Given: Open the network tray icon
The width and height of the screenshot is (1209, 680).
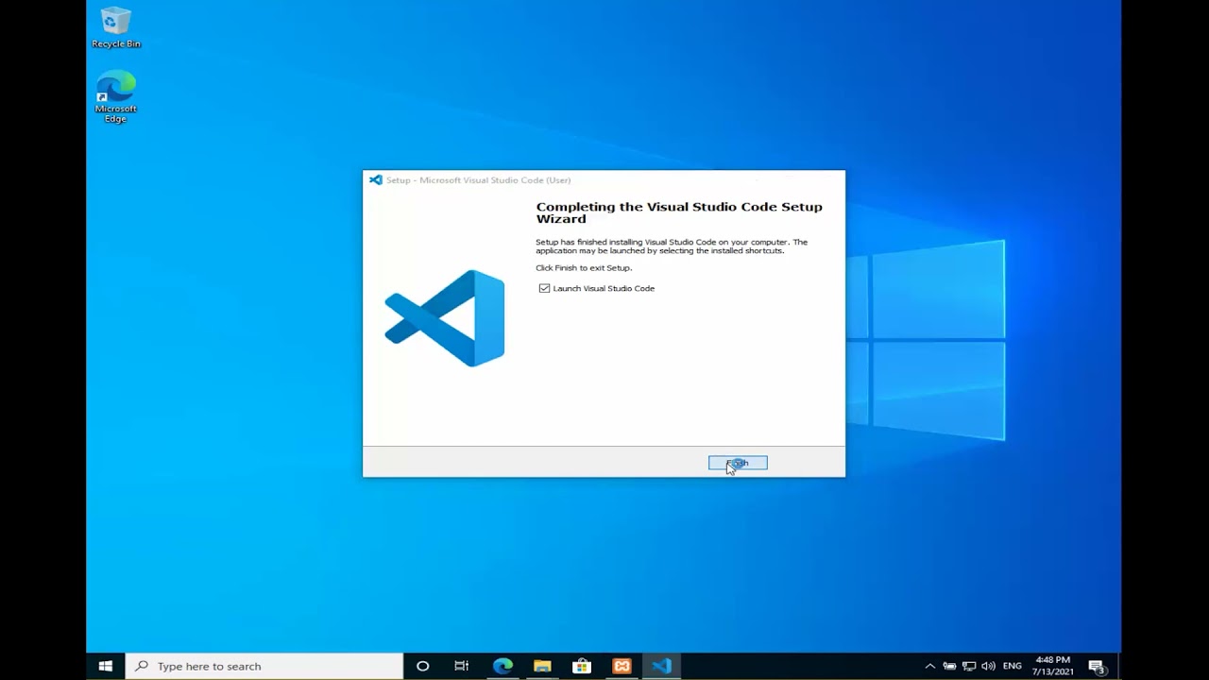Looking at the screenshot, I should [969, 666].
